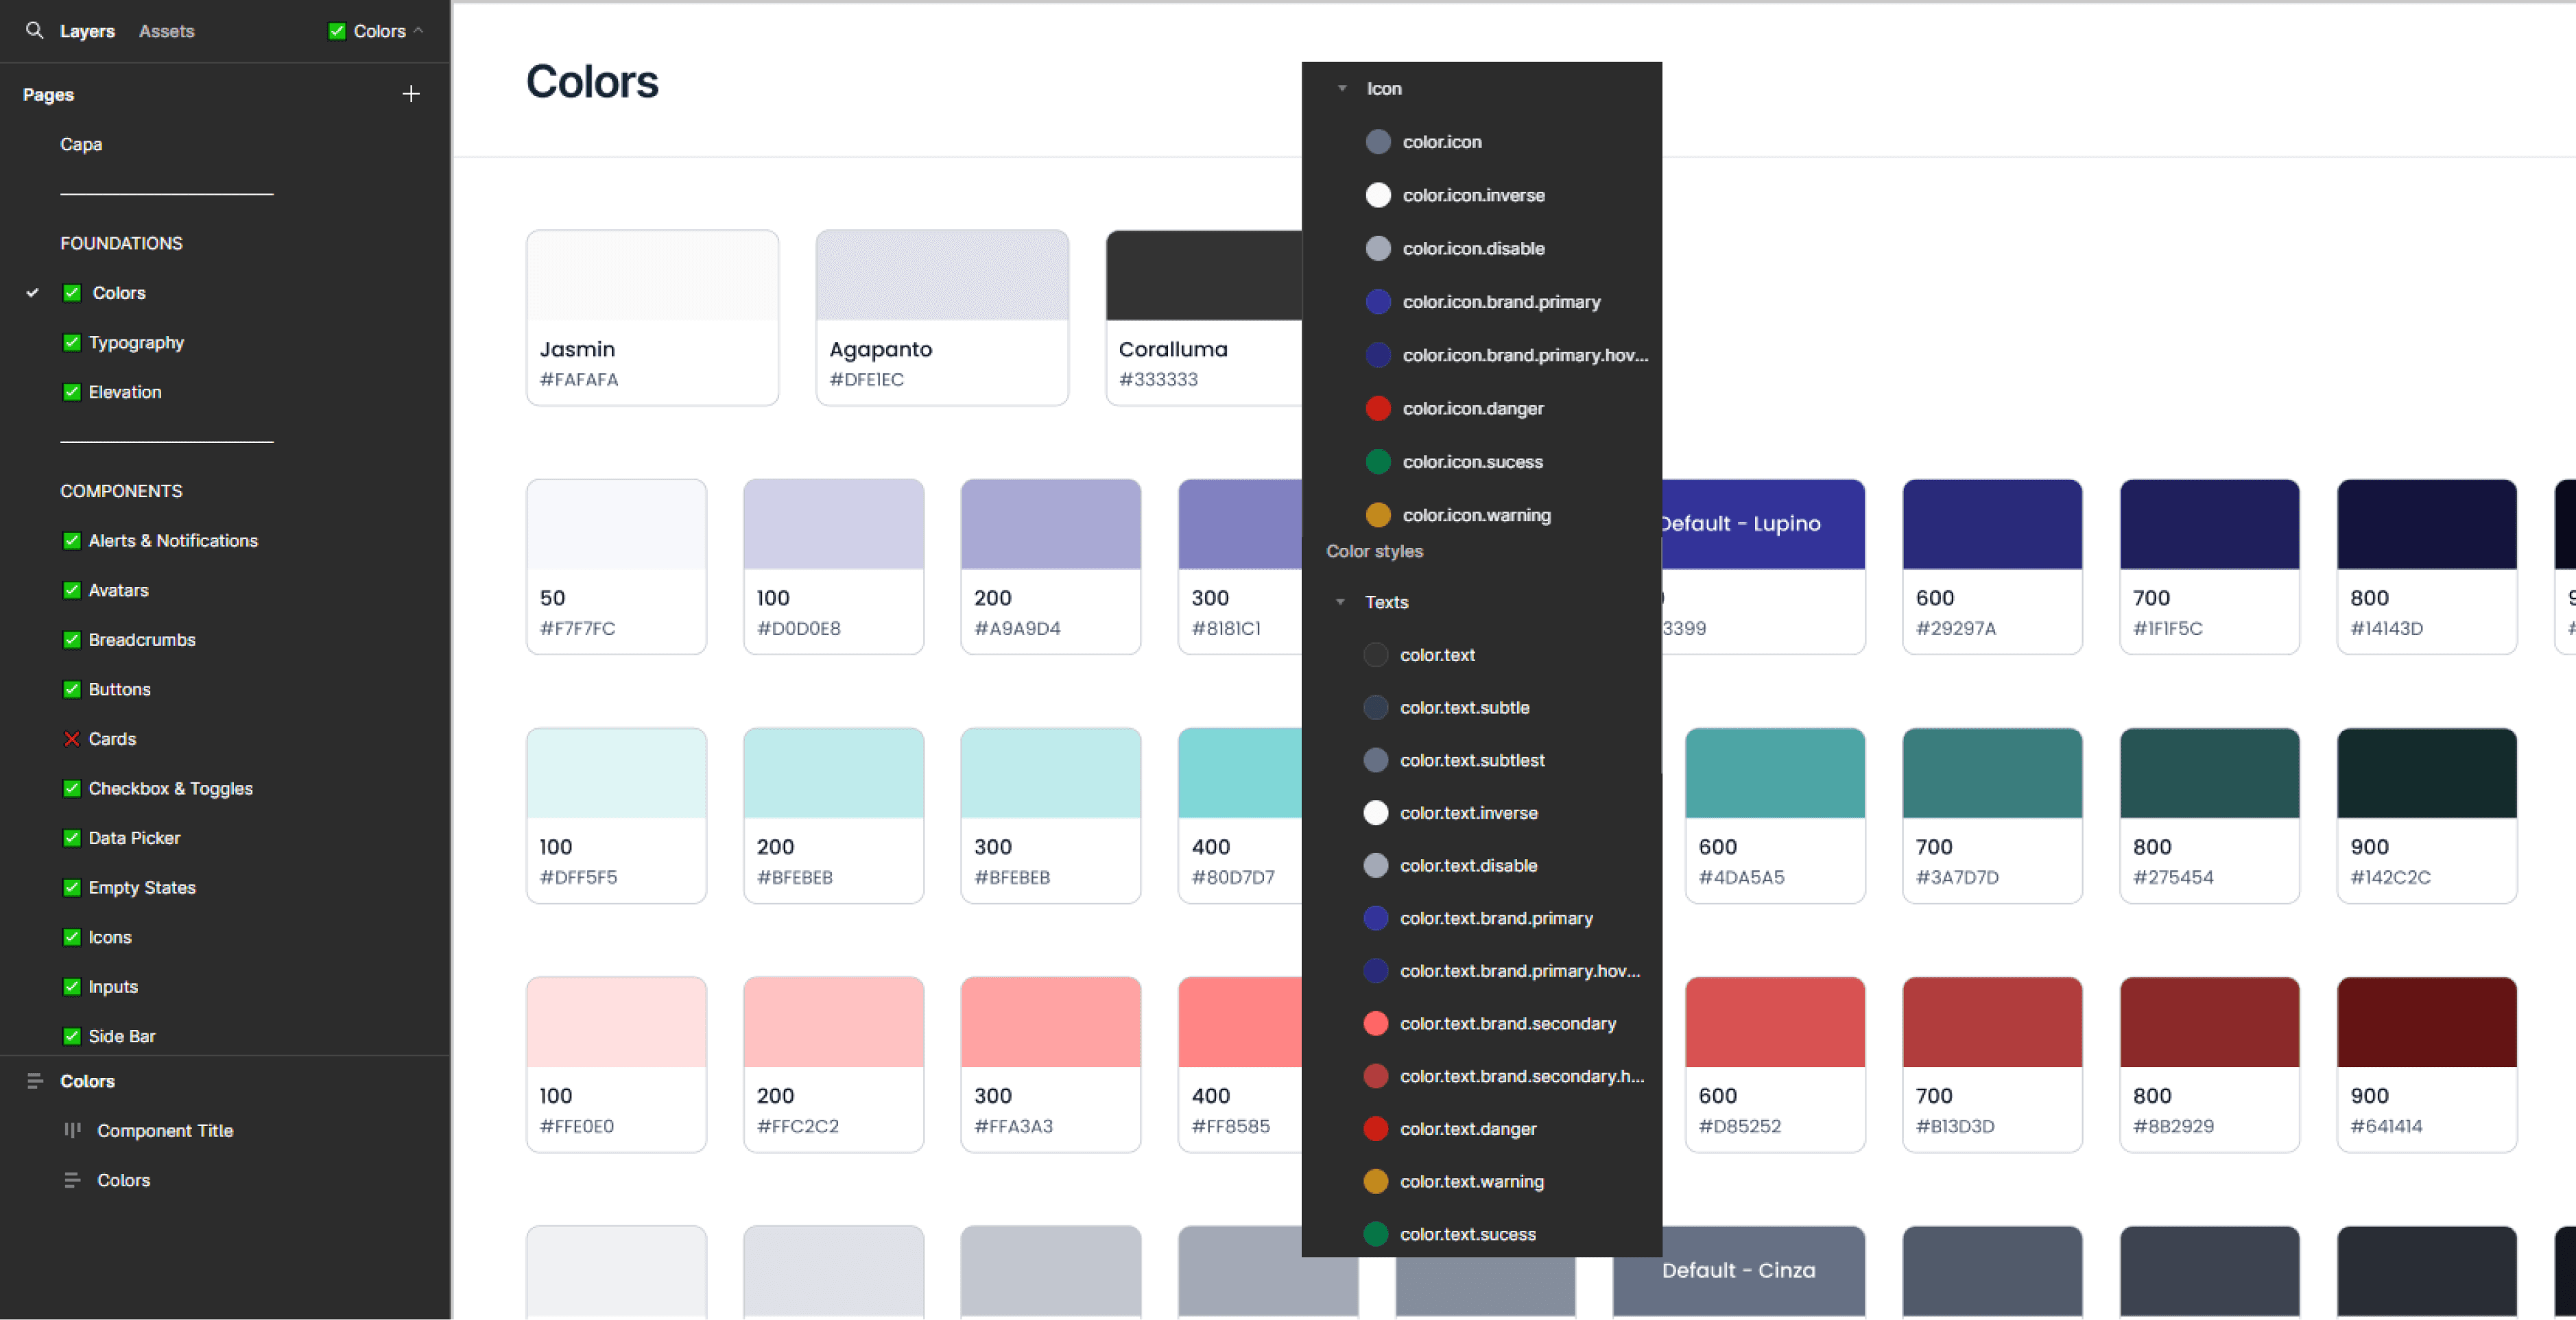Click the check emoji beside Checkbox & Toggles

[72, 789]
